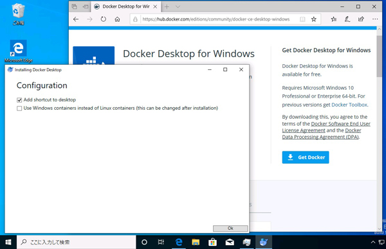
Task: Open Task View on taskbar
Action: tap(161, 242)
